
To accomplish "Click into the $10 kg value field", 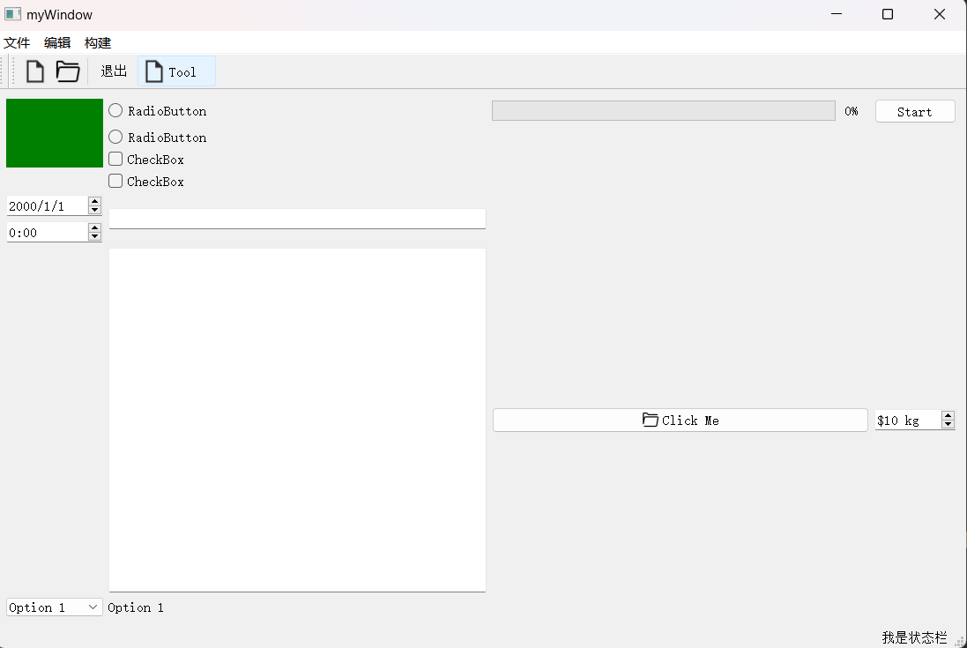I will pyautogui.click(x=907, y=421).
